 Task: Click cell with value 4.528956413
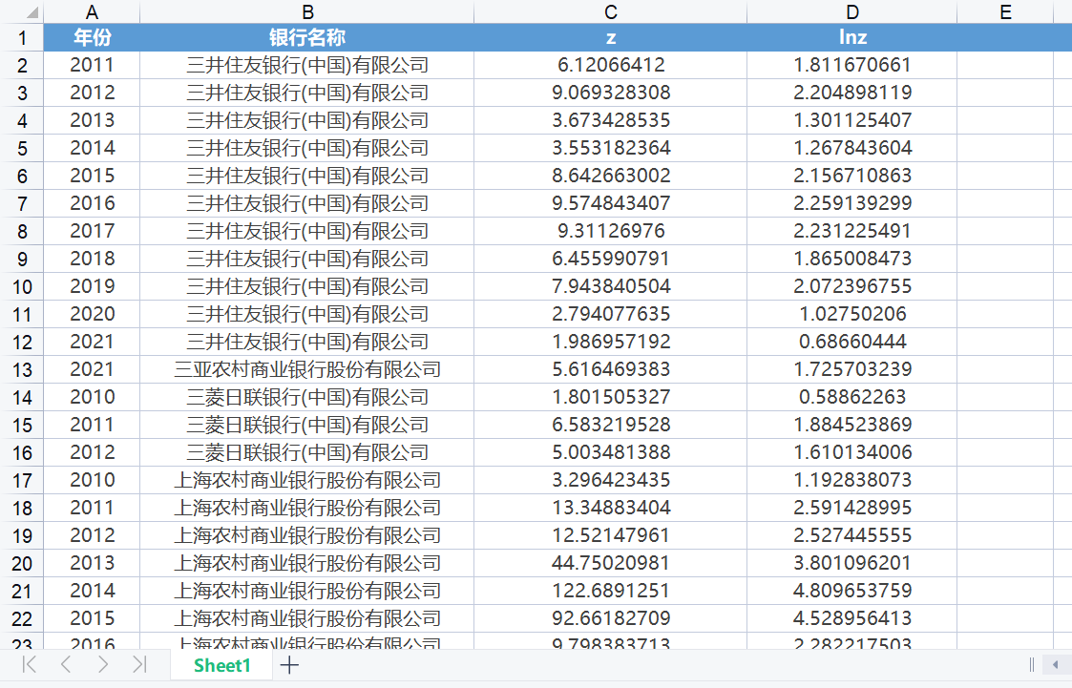click(x=851, y=618)
